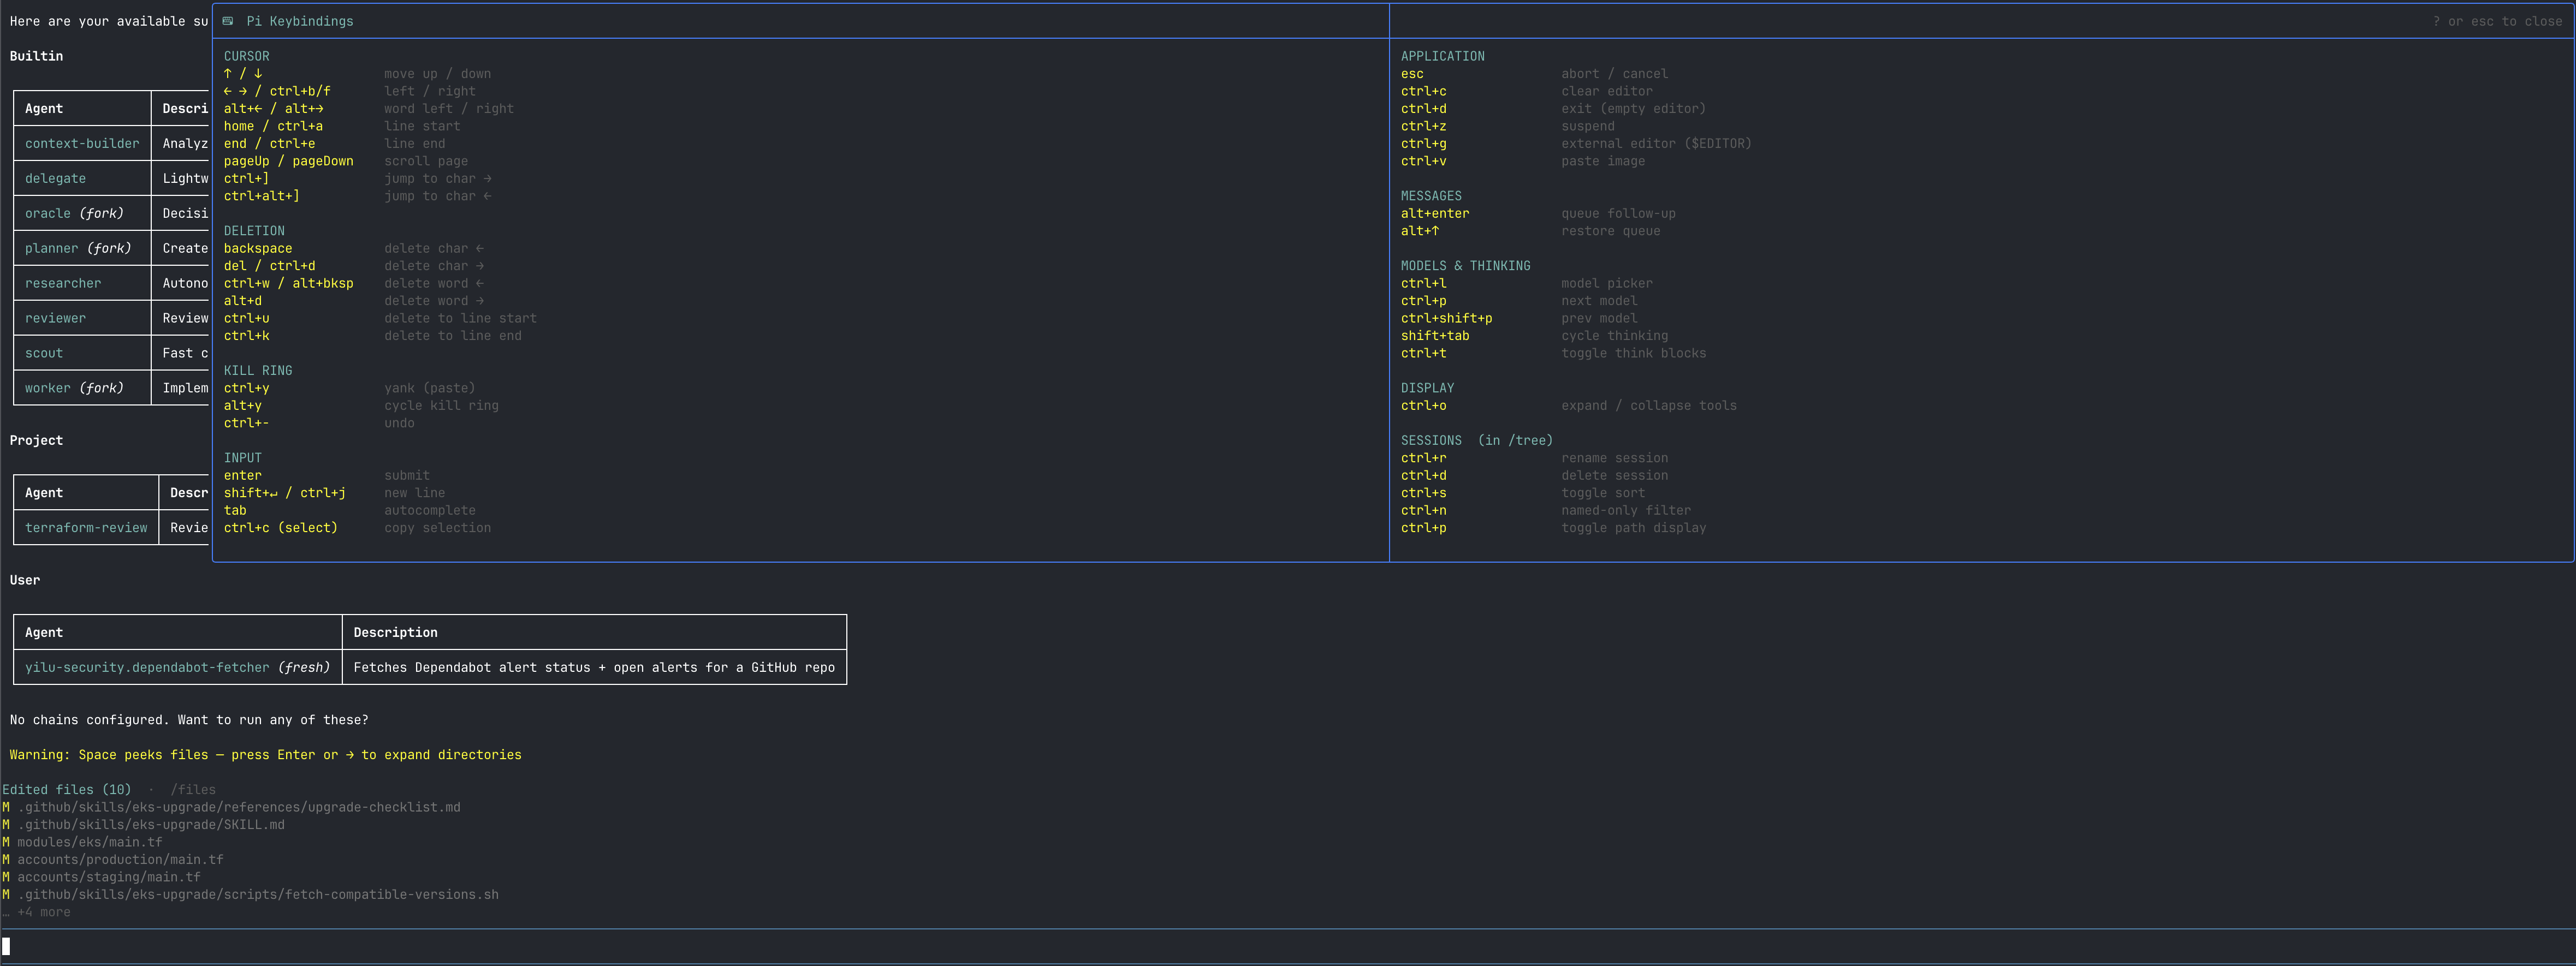
Task: Open upgrade-checklist.md in edited files list
Action: coord(239,807)
